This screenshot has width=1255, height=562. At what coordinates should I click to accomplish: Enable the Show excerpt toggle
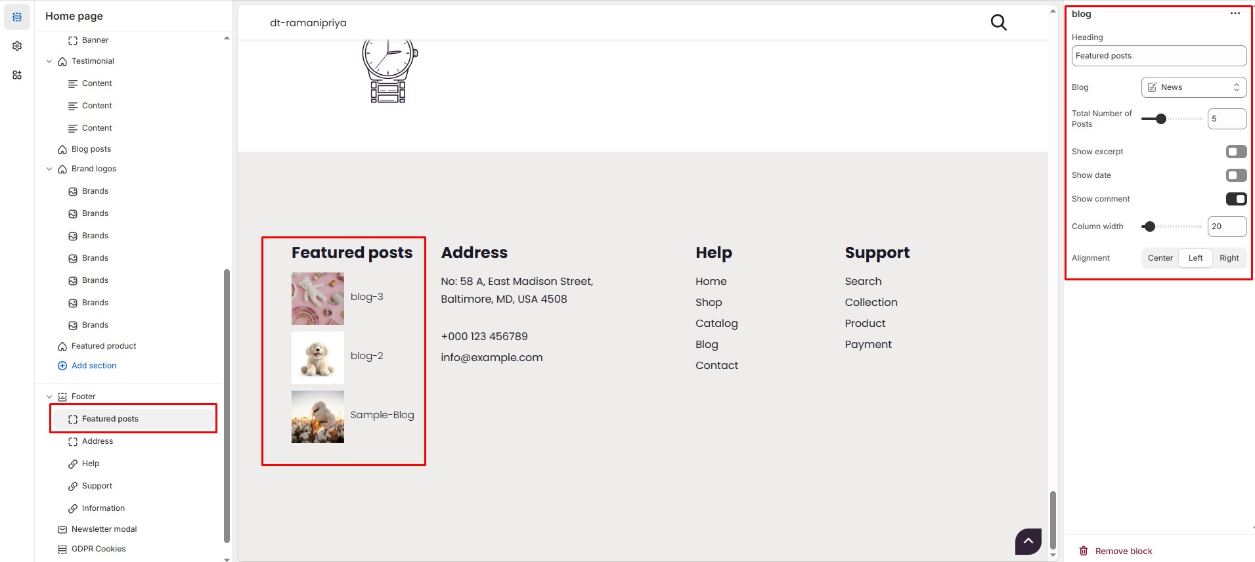(x=1235, y=152)
